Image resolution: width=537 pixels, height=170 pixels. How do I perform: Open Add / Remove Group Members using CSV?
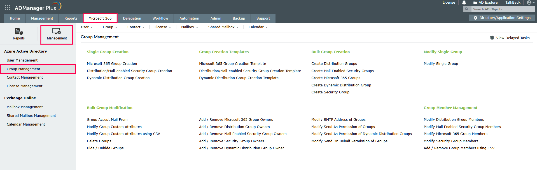click(459, 148)
